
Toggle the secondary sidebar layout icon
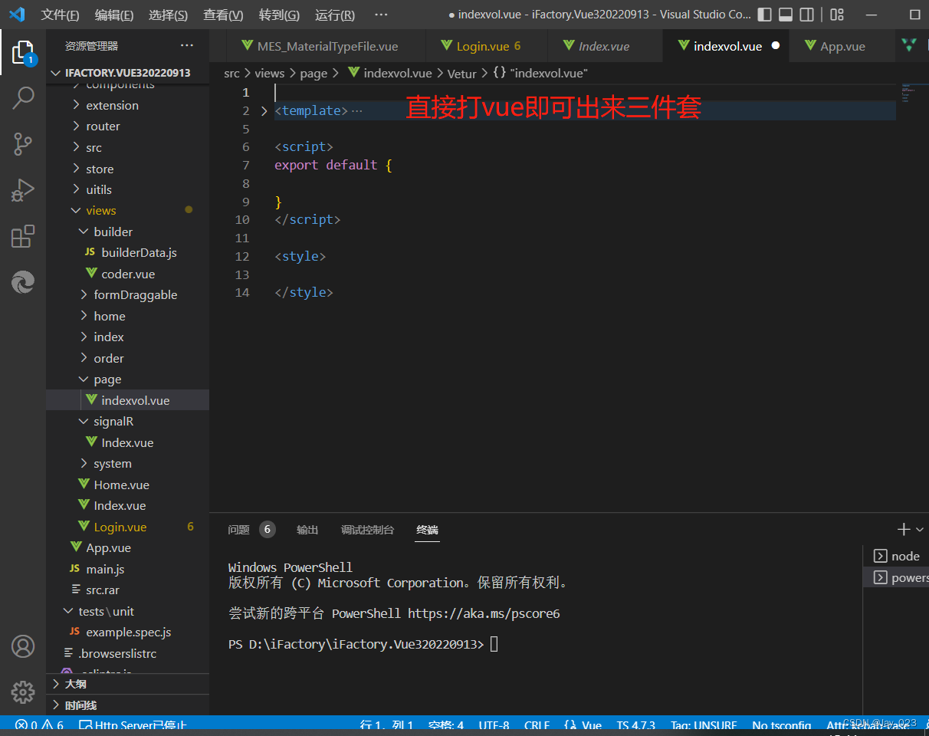(x=806, y=15)
